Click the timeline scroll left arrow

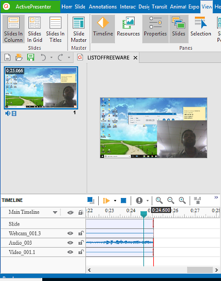[89, 270]
